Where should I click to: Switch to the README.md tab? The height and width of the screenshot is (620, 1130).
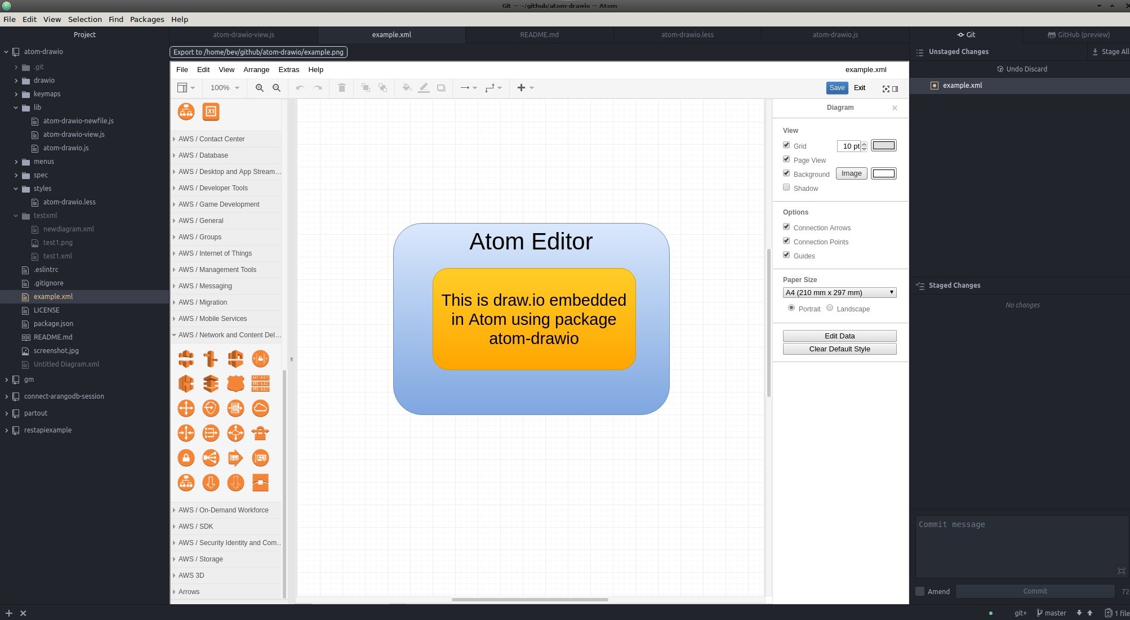click(539, 34)
